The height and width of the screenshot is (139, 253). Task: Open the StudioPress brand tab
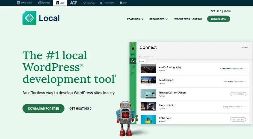[x=107, y=3]
